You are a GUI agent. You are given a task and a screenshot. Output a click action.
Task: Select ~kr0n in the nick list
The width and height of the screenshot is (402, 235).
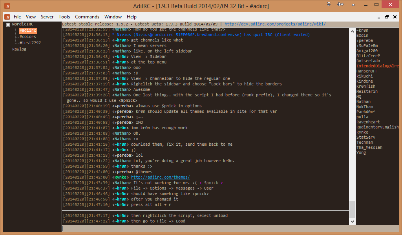click(362, 31)
